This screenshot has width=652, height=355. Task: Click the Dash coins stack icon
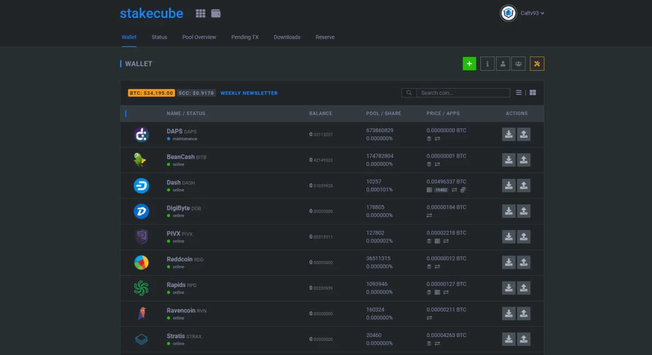pyautogui.click(x=463, y=190)
